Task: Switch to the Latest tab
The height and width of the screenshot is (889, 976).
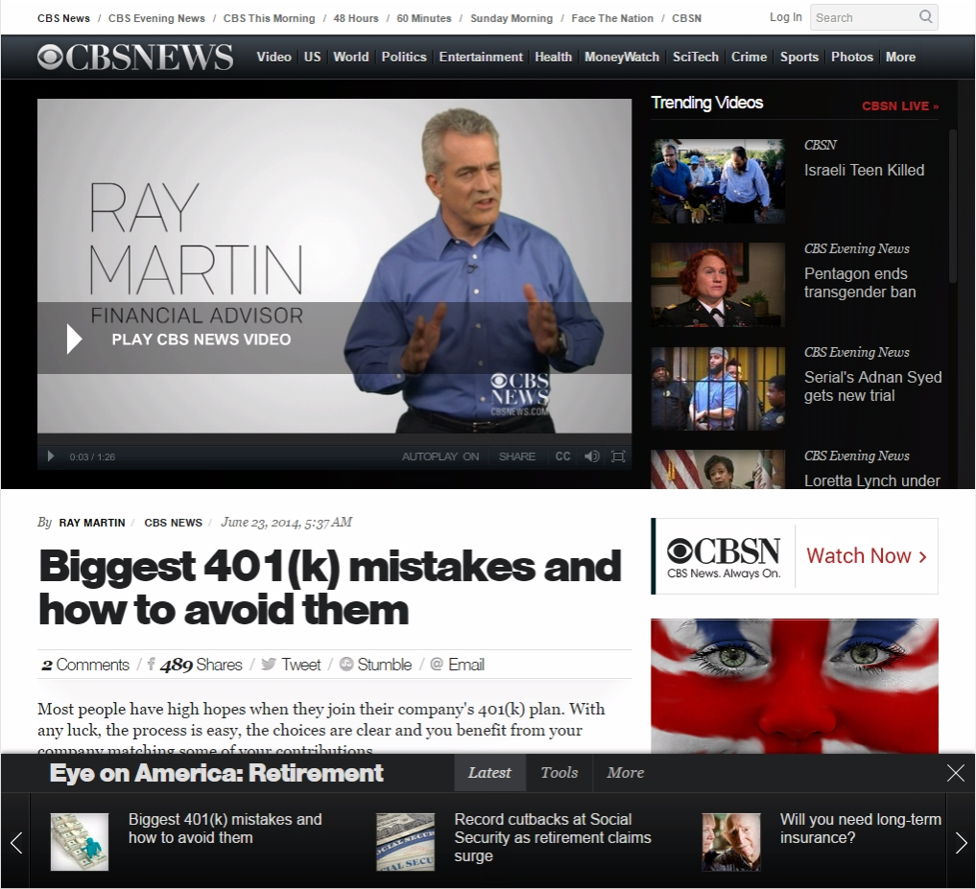Action: (x=489, y=773)
